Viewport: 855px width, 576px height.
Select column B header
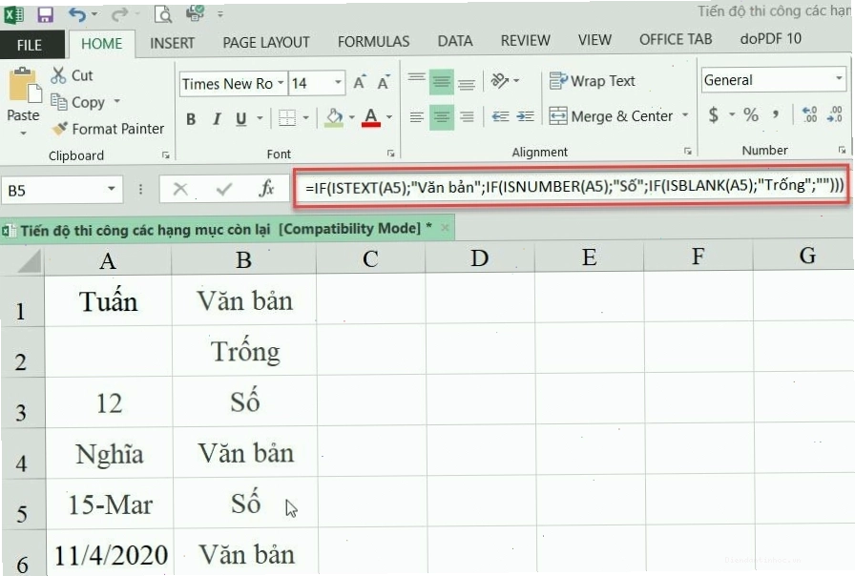(243, 260)
